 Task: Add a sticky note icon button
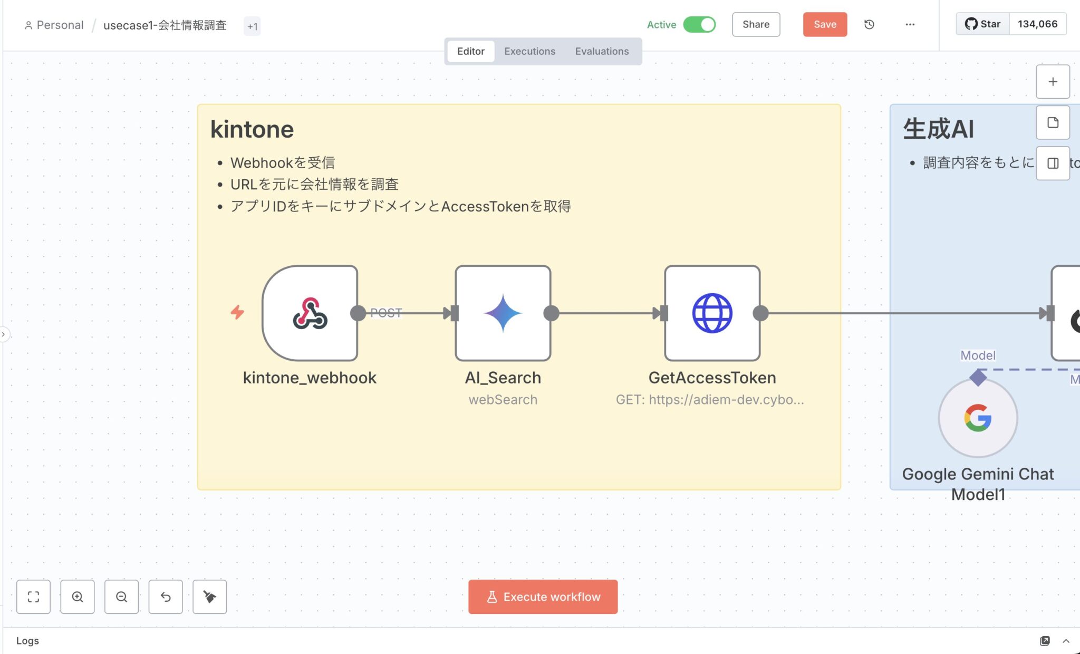click(1053, 122)
